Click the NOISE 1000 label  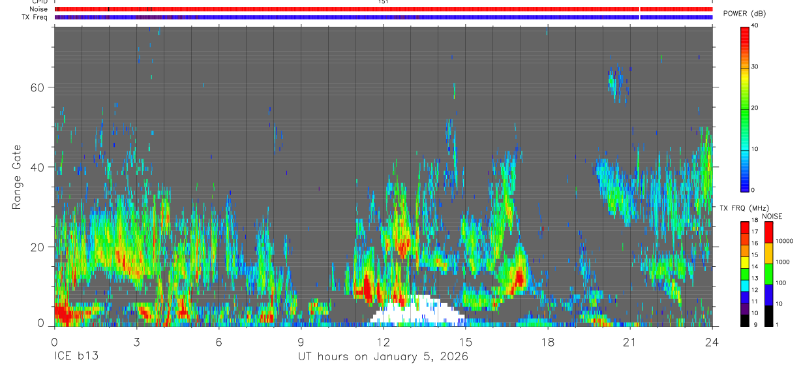point(783,263)
